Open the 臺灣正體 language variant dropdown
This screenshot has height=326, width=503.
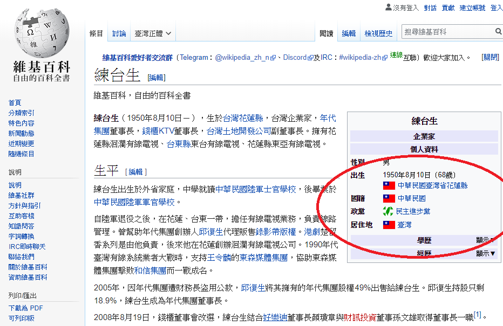coord(153,33)
